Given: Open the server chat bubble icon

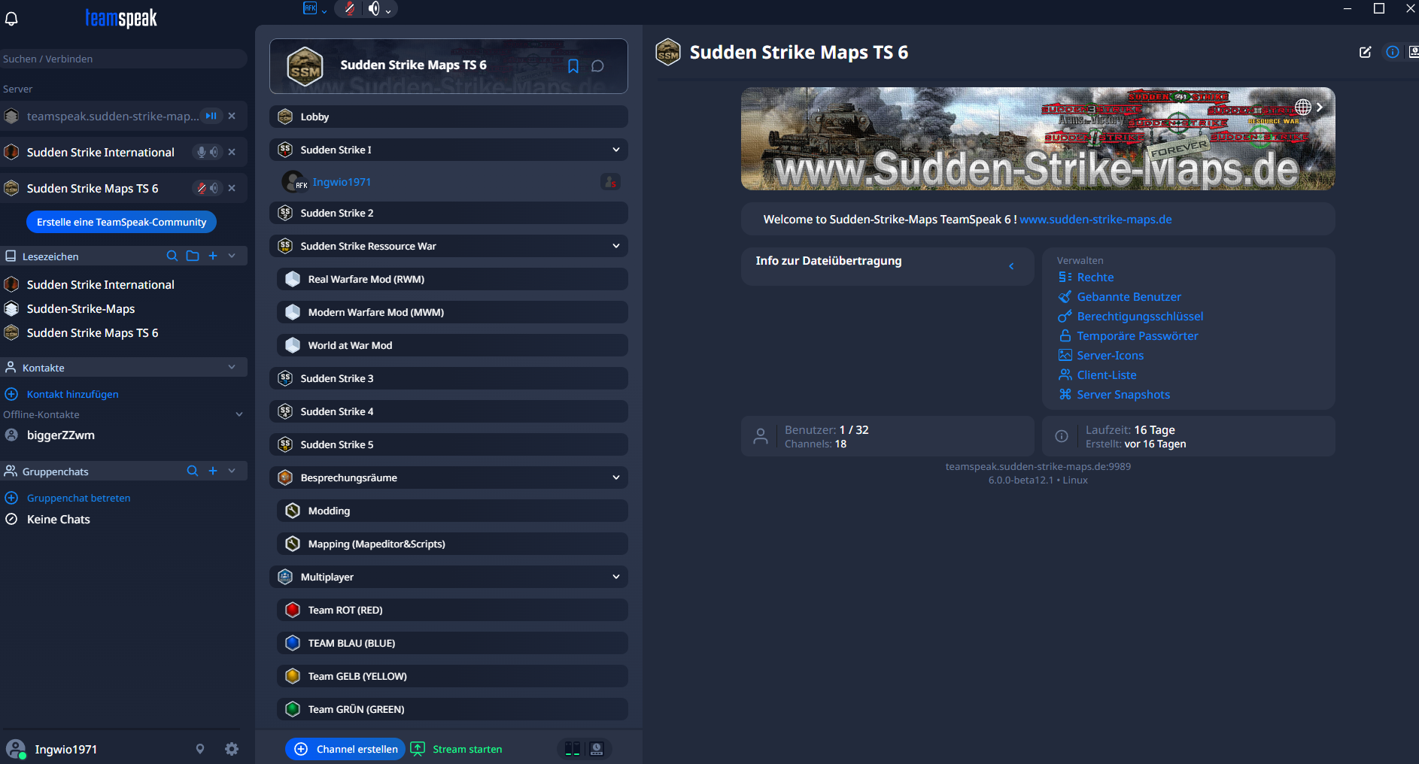Looking at the screenshot, I should click(598, 66).
